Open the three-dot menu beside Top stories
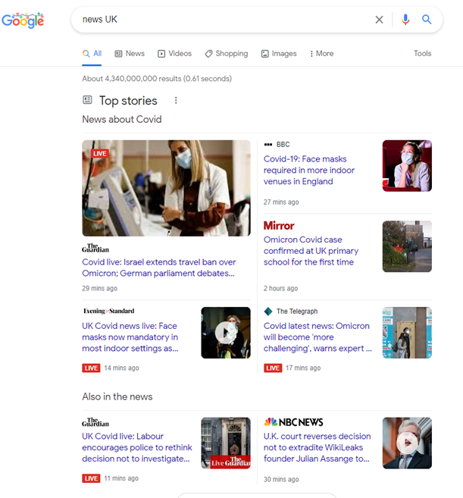 (x=176, y=101)
